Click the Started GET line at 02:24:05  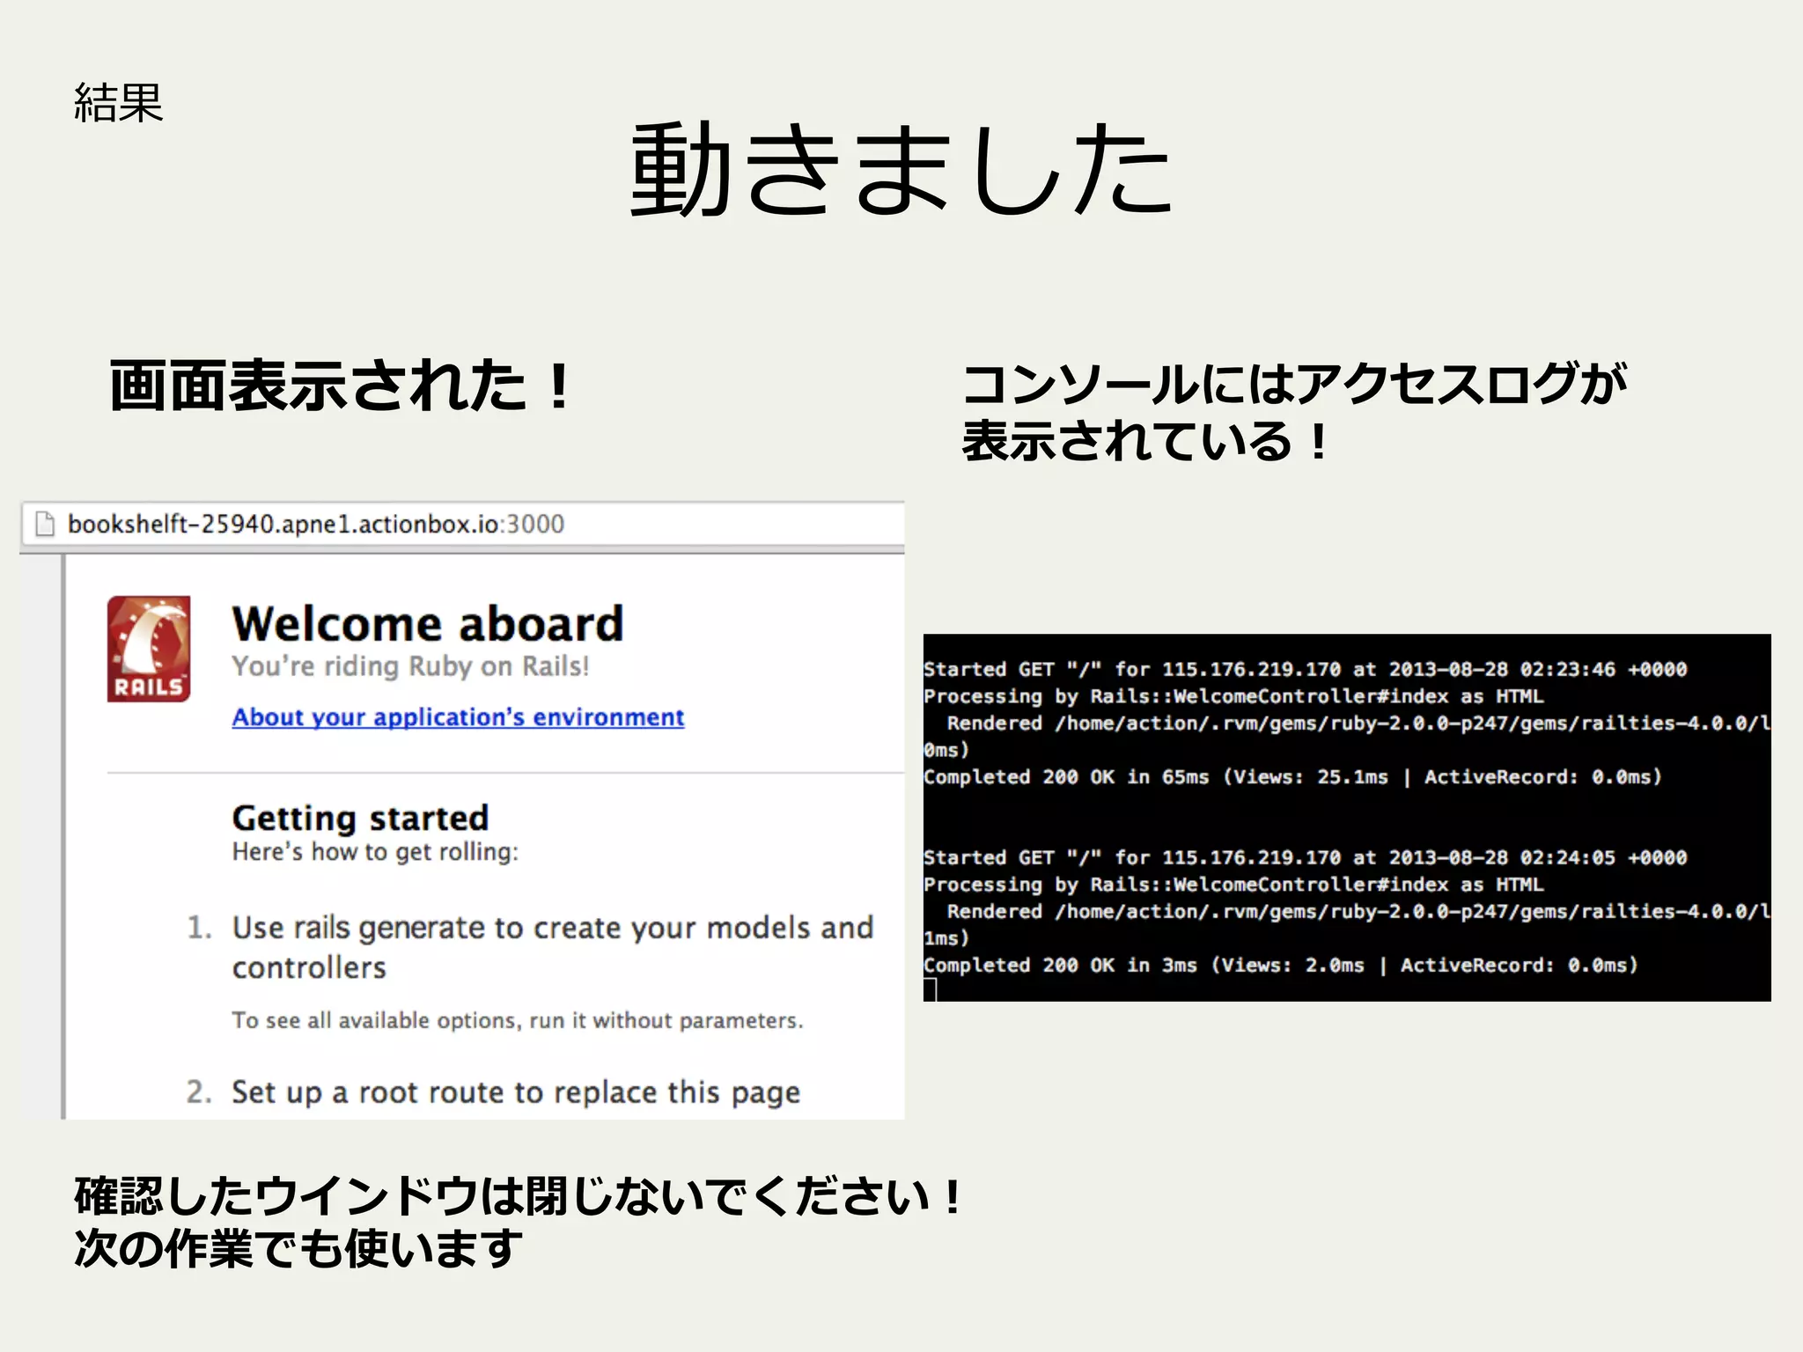pyautogui.click(x=1305, y=858)
